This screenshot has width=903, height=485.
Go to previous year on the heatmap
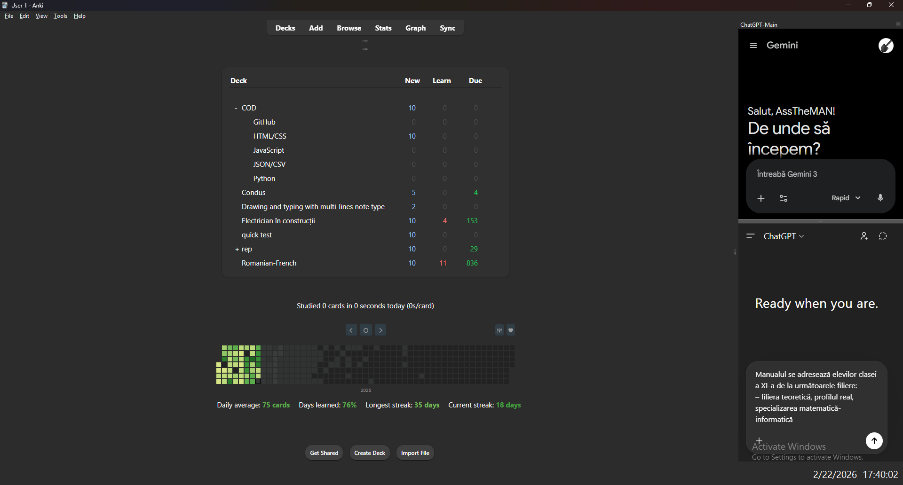click(351, 330)
